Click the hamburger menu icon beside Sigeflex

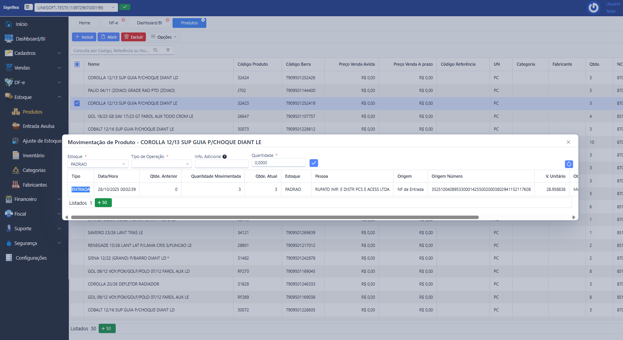tap(28, 7)
